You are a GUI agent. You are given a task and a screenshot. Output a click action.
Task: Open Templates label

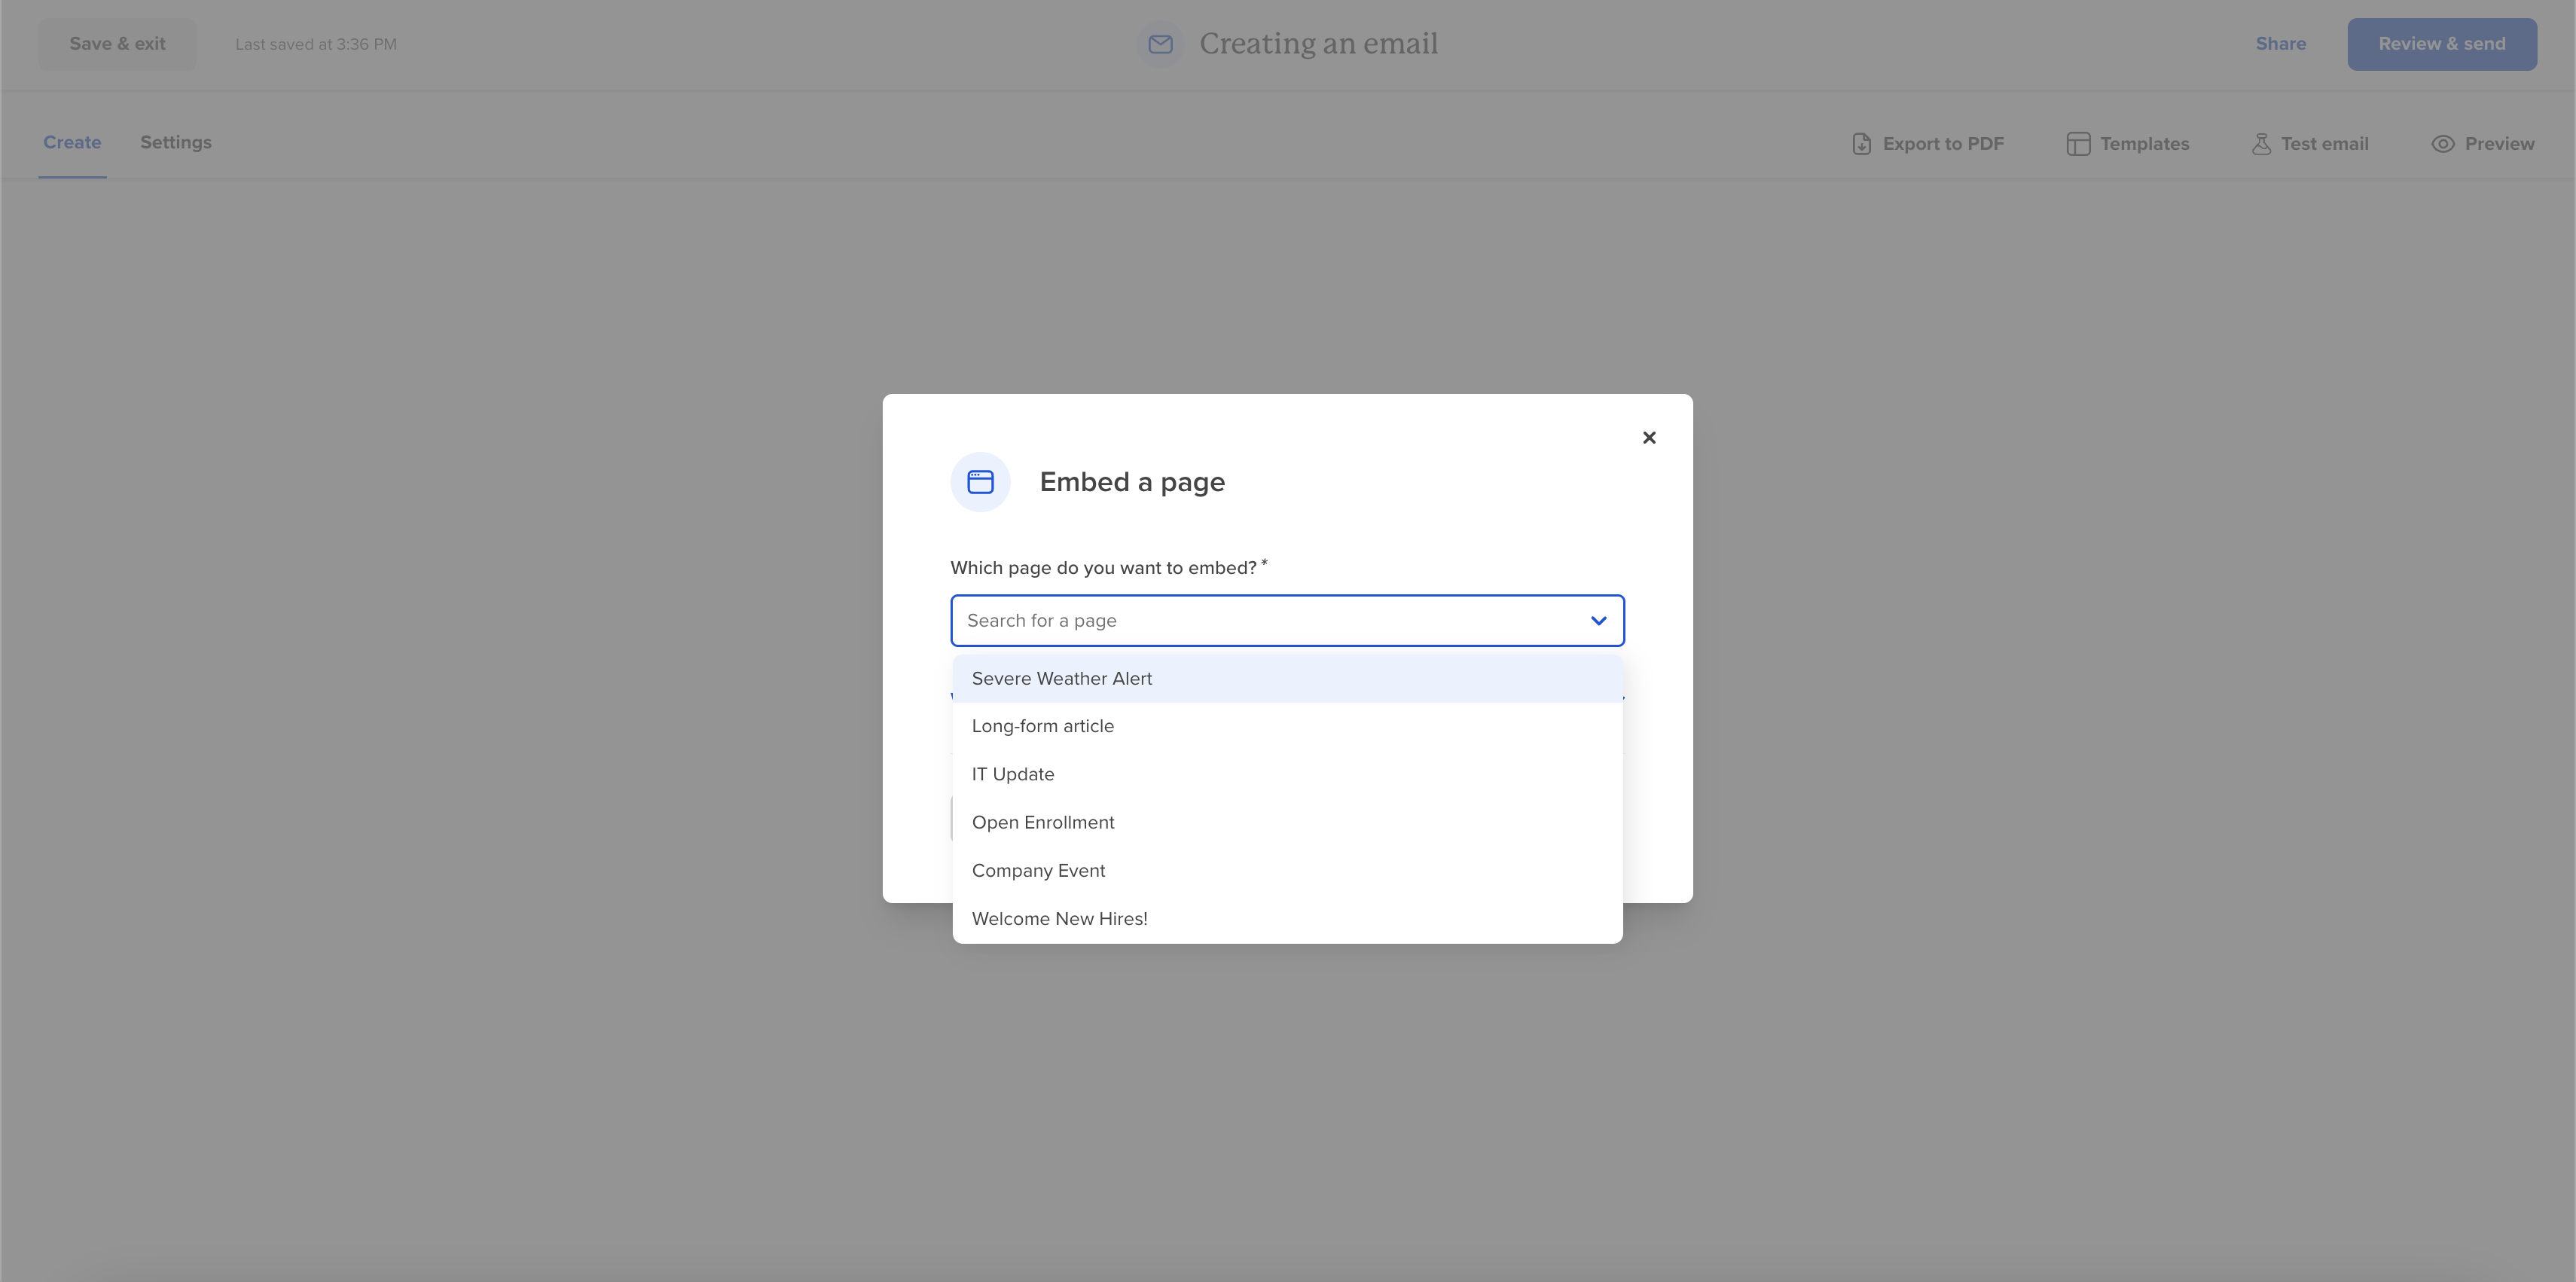pyautogui.click(x=2144, y=144)
